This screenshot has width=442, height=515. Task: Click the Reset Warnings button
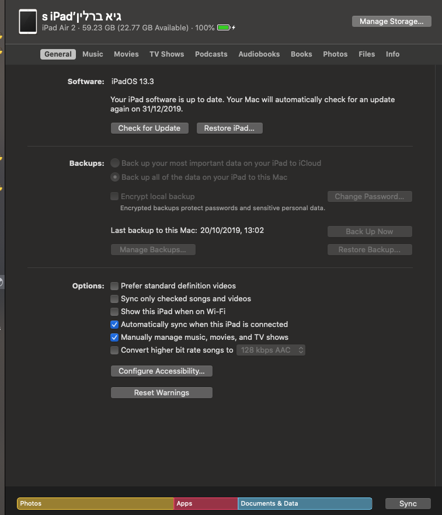coord(162,393)
